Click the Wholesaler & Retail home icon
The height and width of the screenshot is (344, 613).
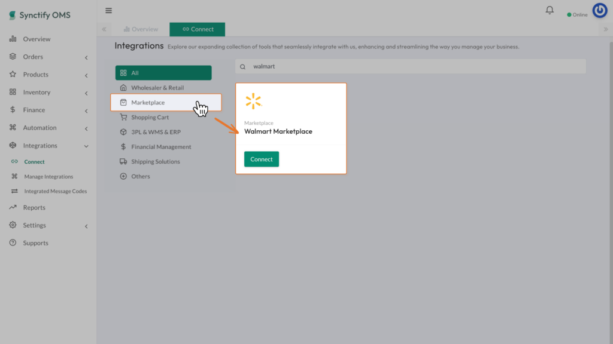(123, 87)
